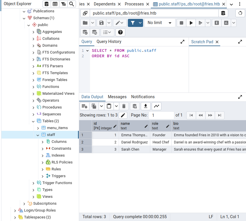Execute the query with the play button
Image resolution: width=246 pixels, height=221 pixels.
[191, 23]
